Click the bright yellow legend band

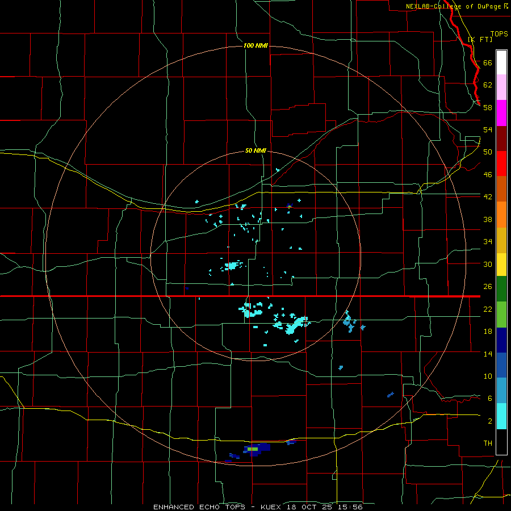(501, 265)
